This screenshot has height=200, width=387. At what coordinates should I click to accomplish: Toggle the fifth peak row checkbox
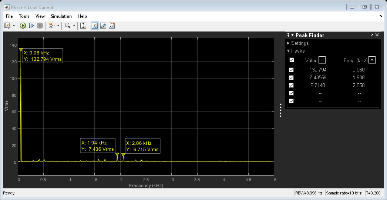[292, 101]
